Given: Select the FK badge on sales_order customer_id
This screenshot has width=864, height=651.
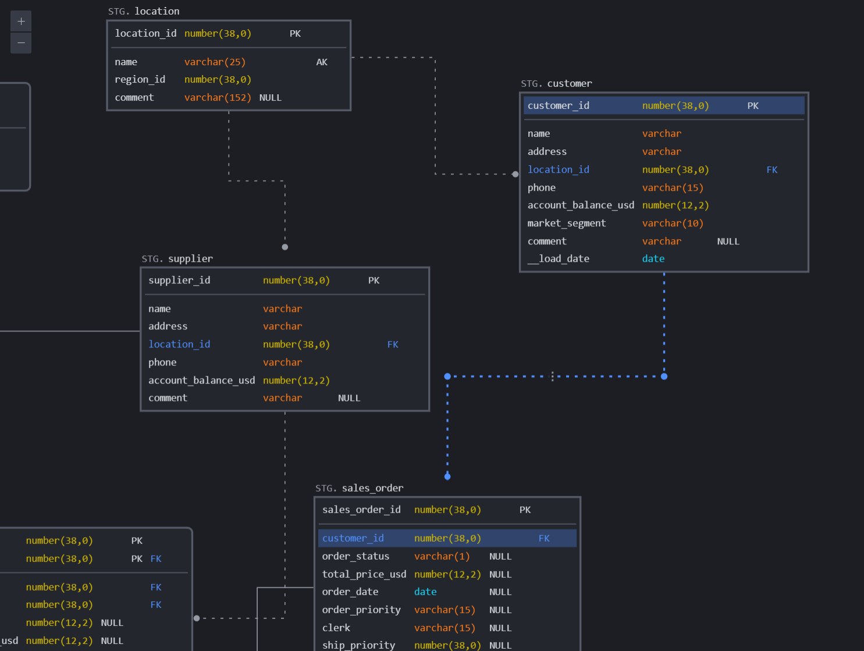Looking at the screenshot, I should click(544, 538).
